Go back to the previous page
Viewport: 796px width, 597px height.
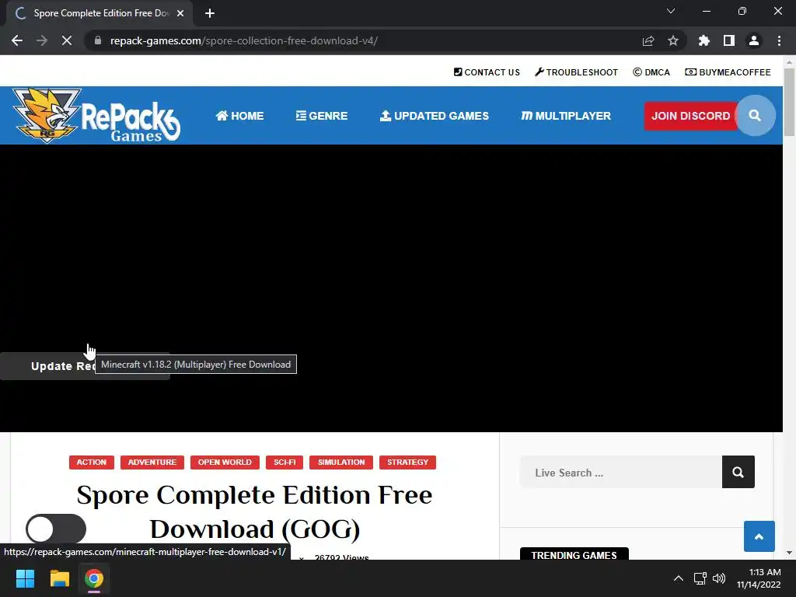pos(17,40)
